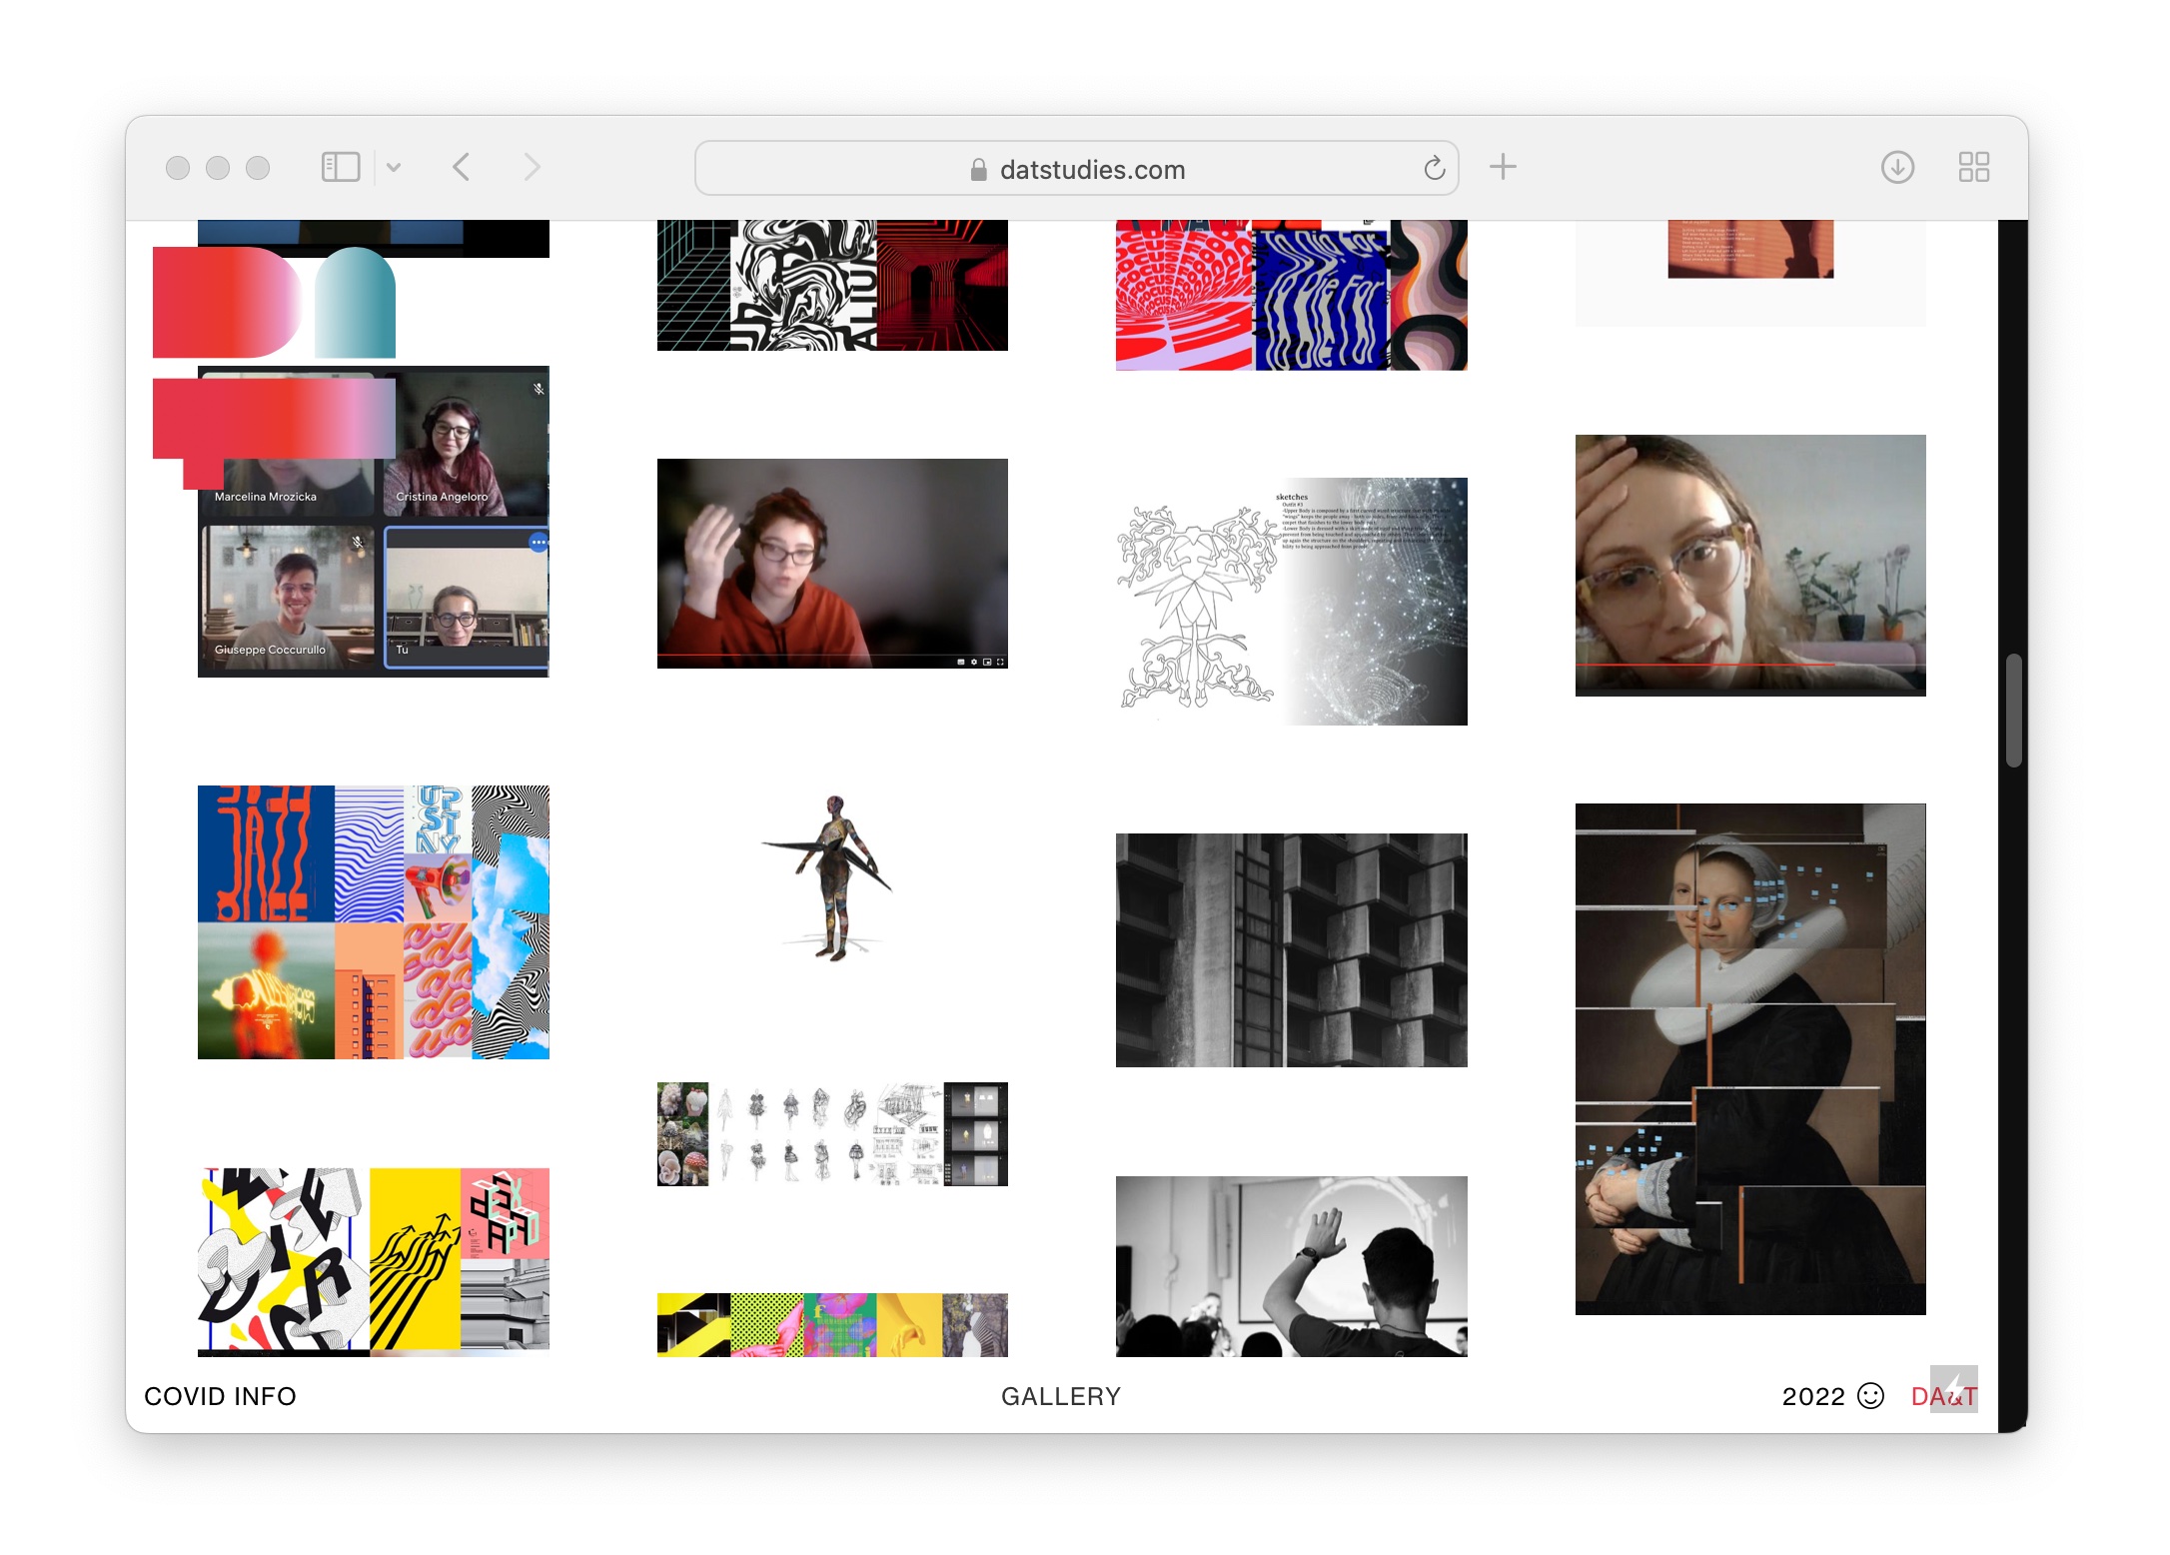Reload the datstudies.com page
Image resolution: width=2170 pixels, height=1555 pixels.
coord(1434,169)
